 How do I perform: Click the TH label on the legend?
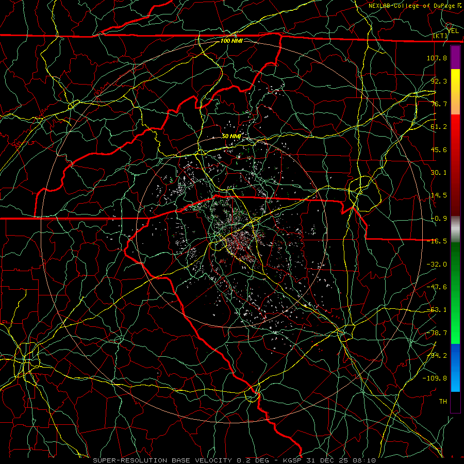point(443,401)
